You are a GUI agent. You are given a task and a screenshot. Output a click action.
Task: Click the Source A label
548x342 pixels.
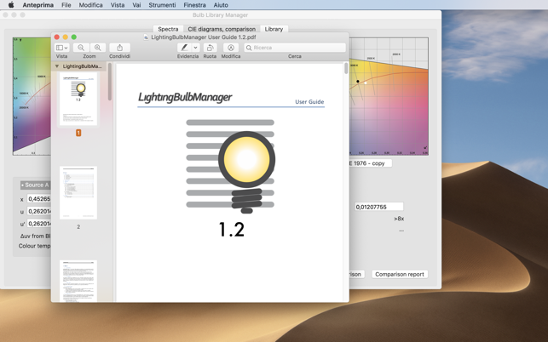(x=35, y=185)
